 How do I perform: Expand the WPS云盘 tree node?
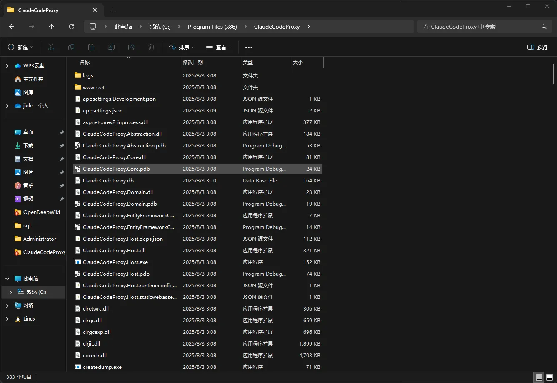(7, 66)
